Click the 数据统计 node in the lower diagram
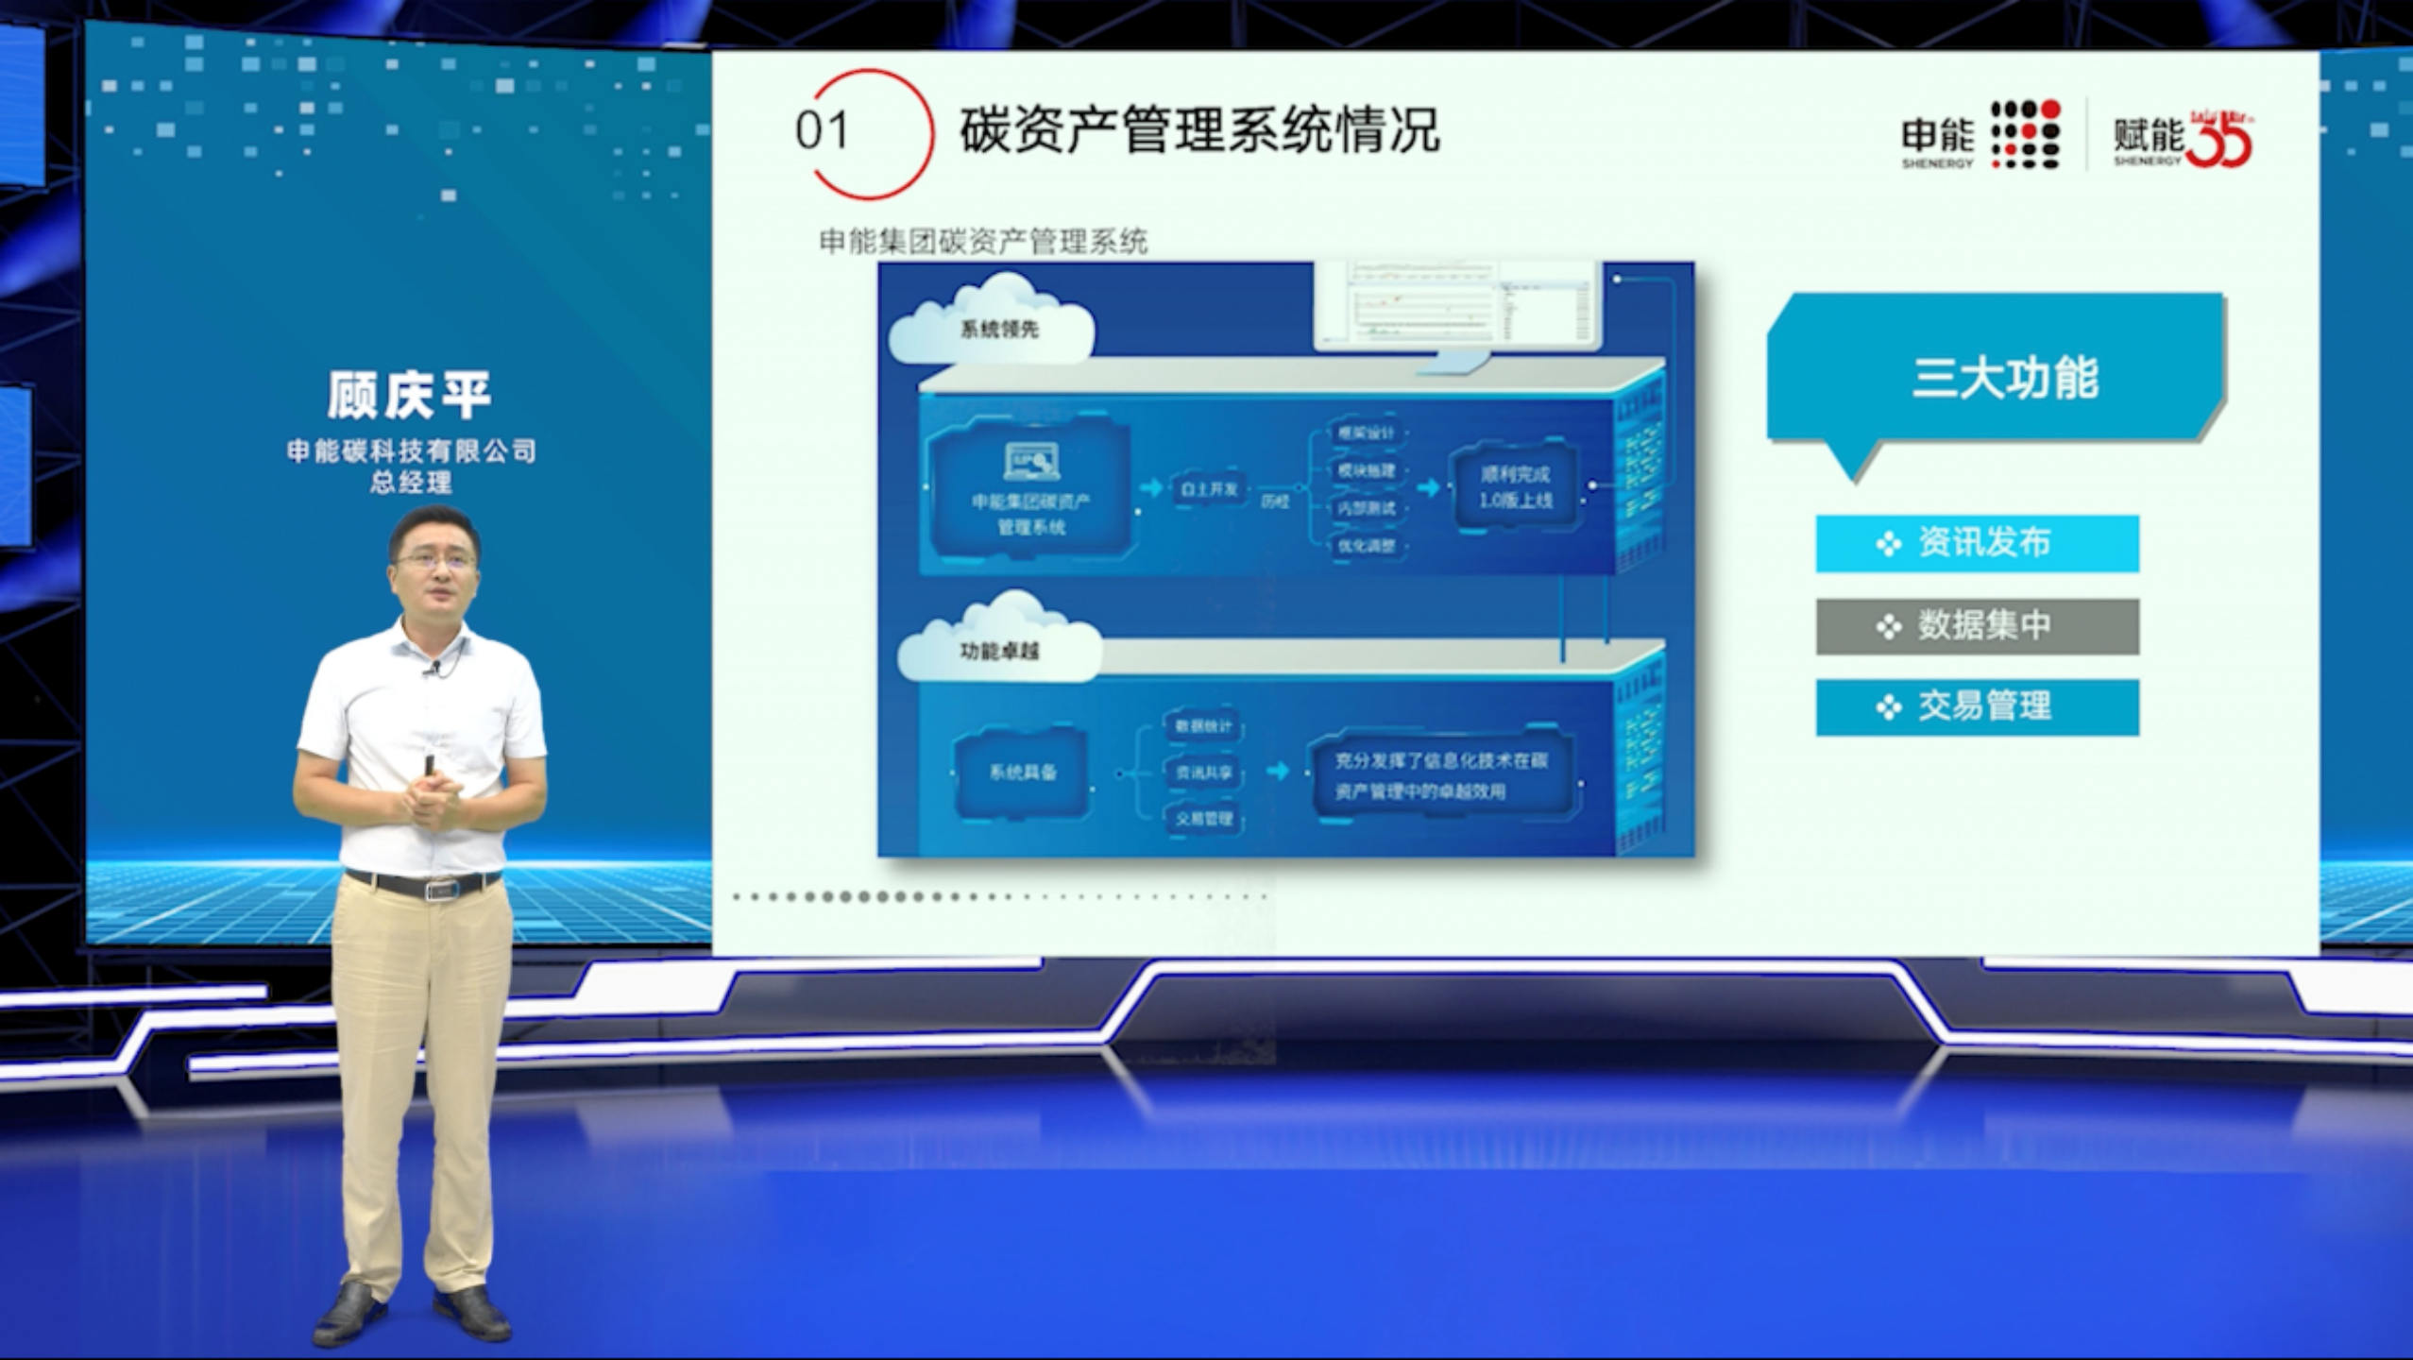Image resolution: width=2413 pixels, height=1360 pixels. pos(1202,726)
